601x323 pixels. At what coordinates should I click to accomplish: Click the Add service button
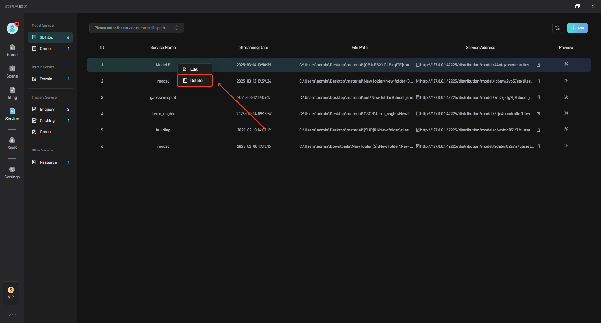577,28
